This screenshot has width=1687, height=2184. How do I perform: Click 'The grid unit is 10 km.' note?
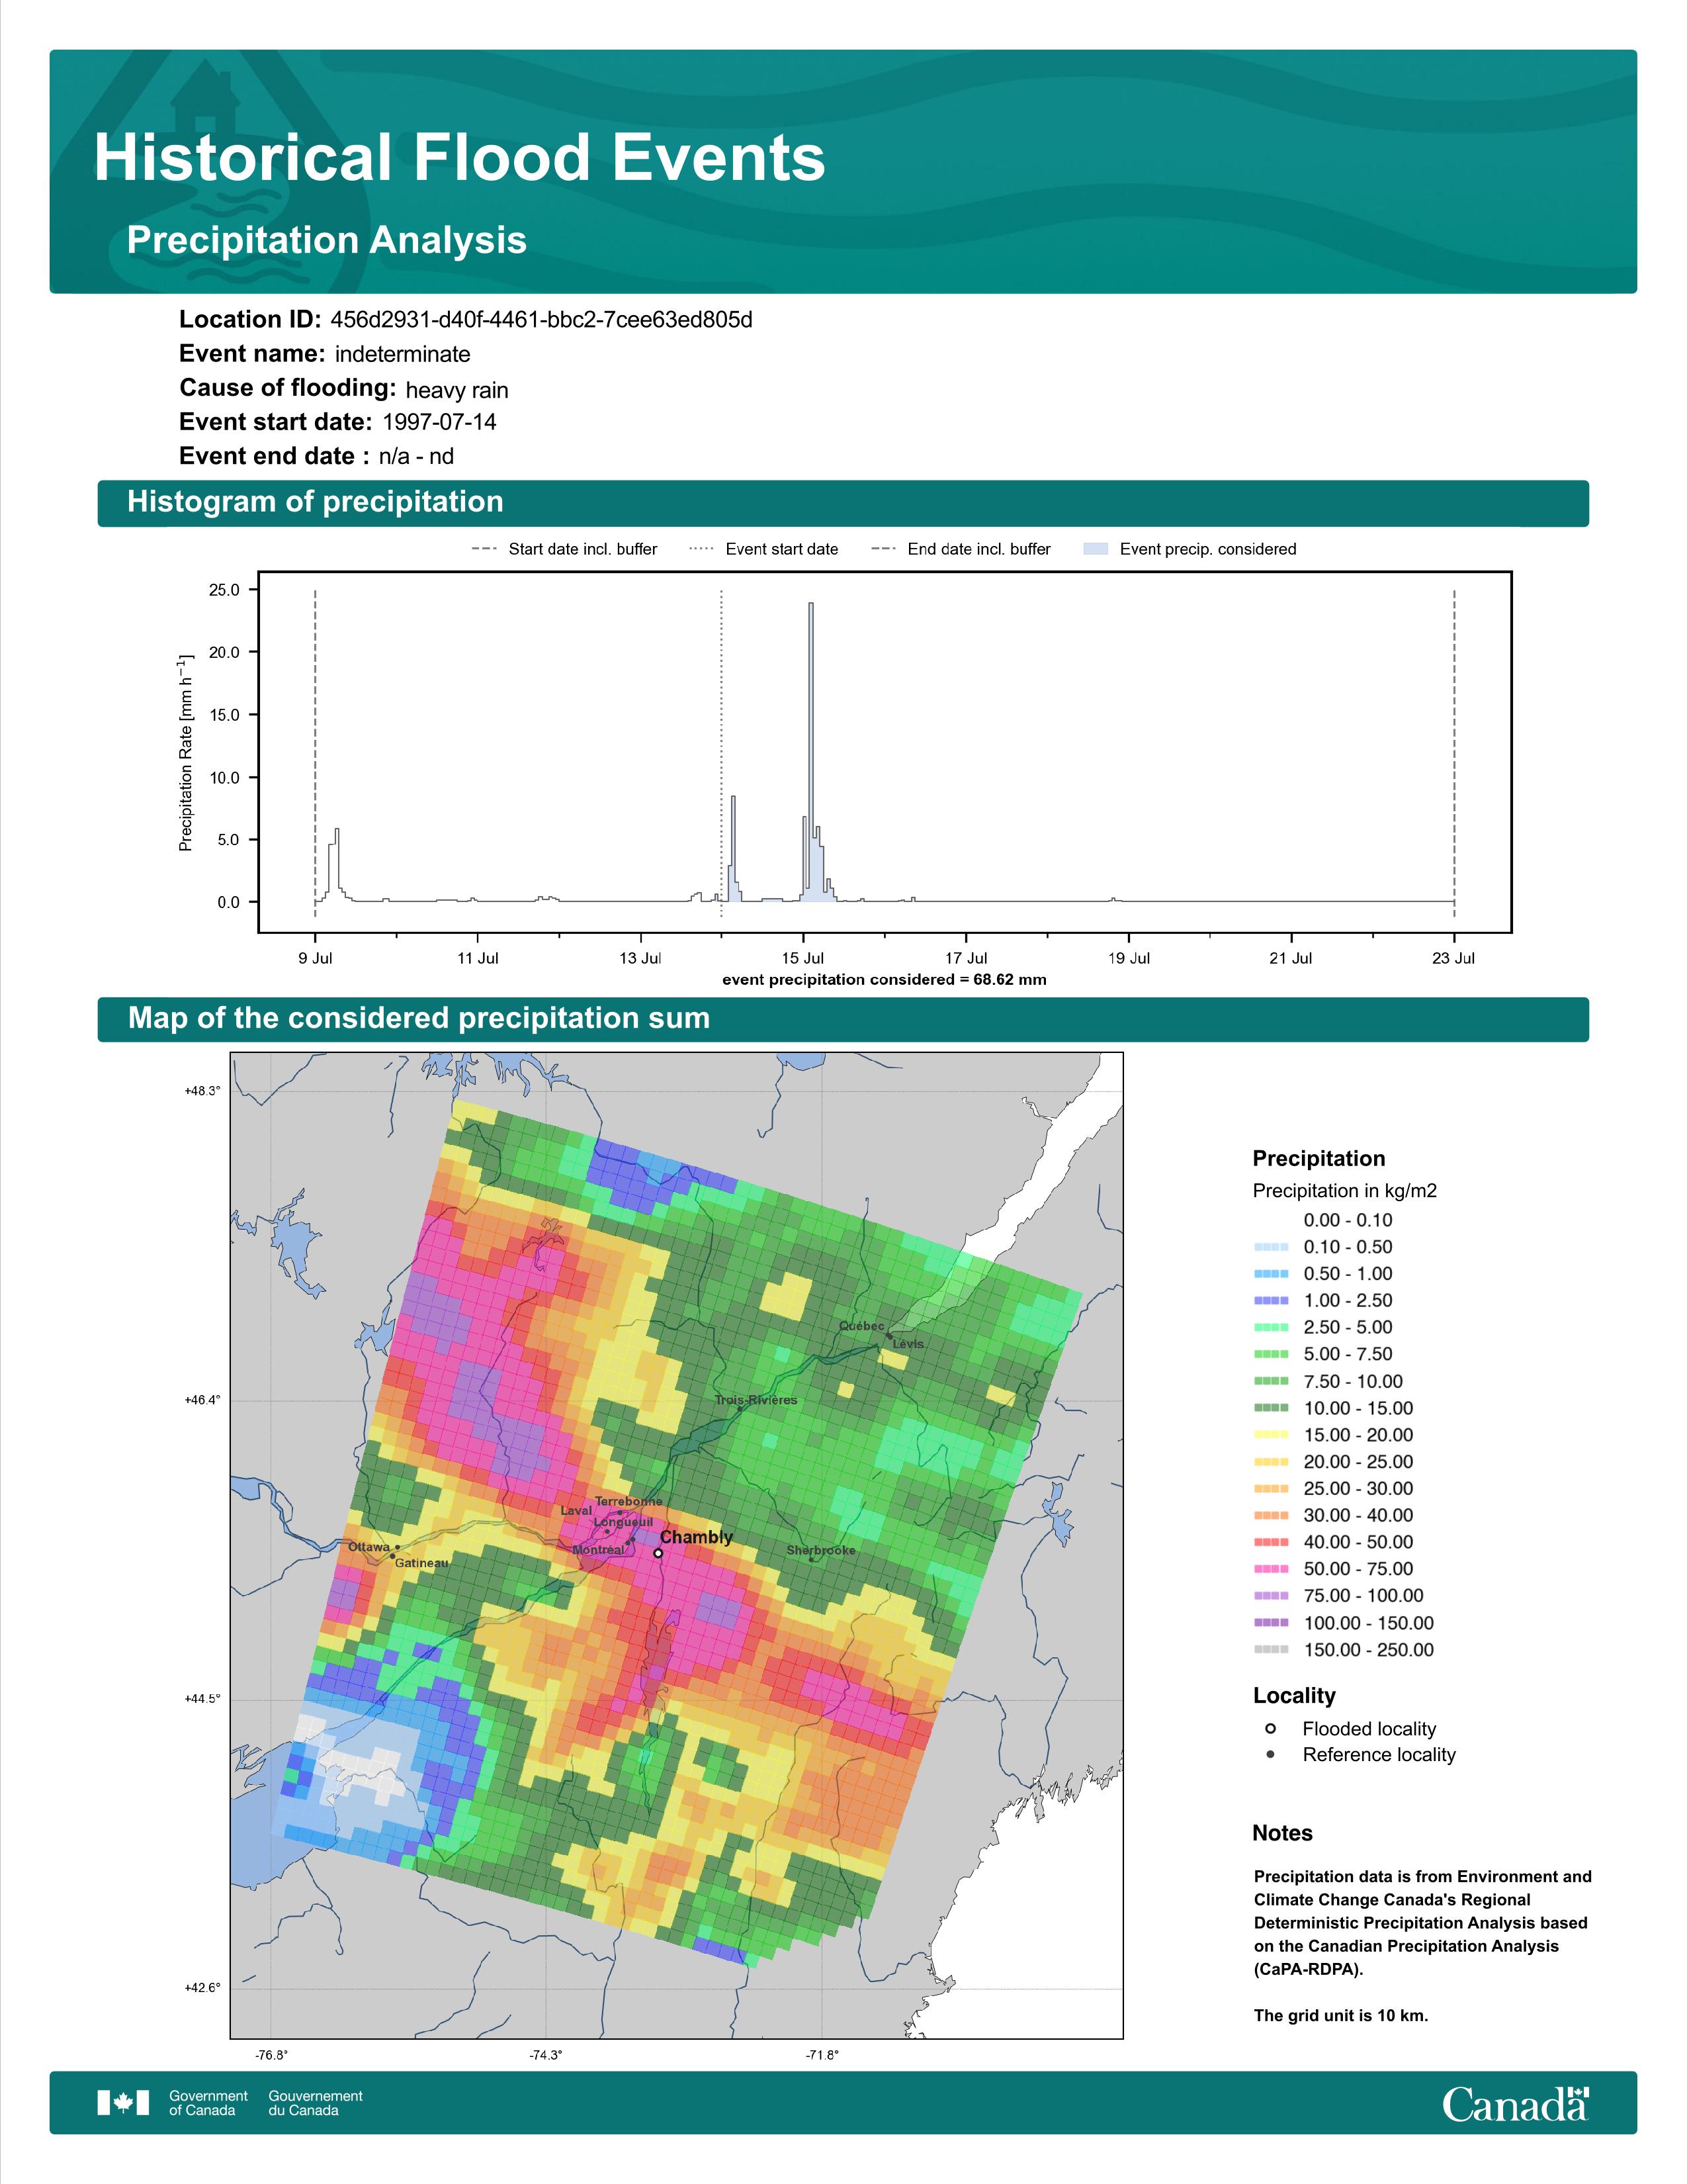(1341, 2016)
